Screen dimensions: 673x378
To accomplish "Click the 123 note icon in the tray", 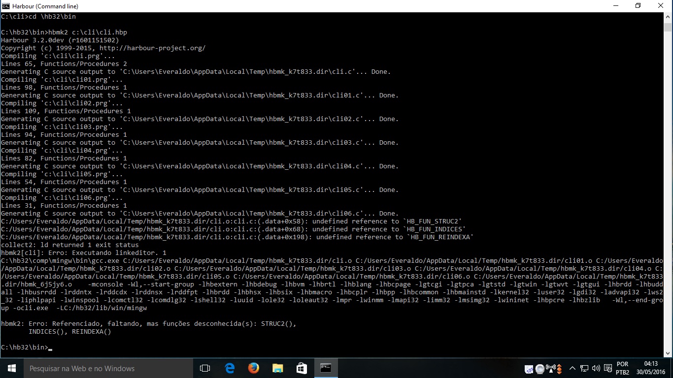I will click(529, 369).
